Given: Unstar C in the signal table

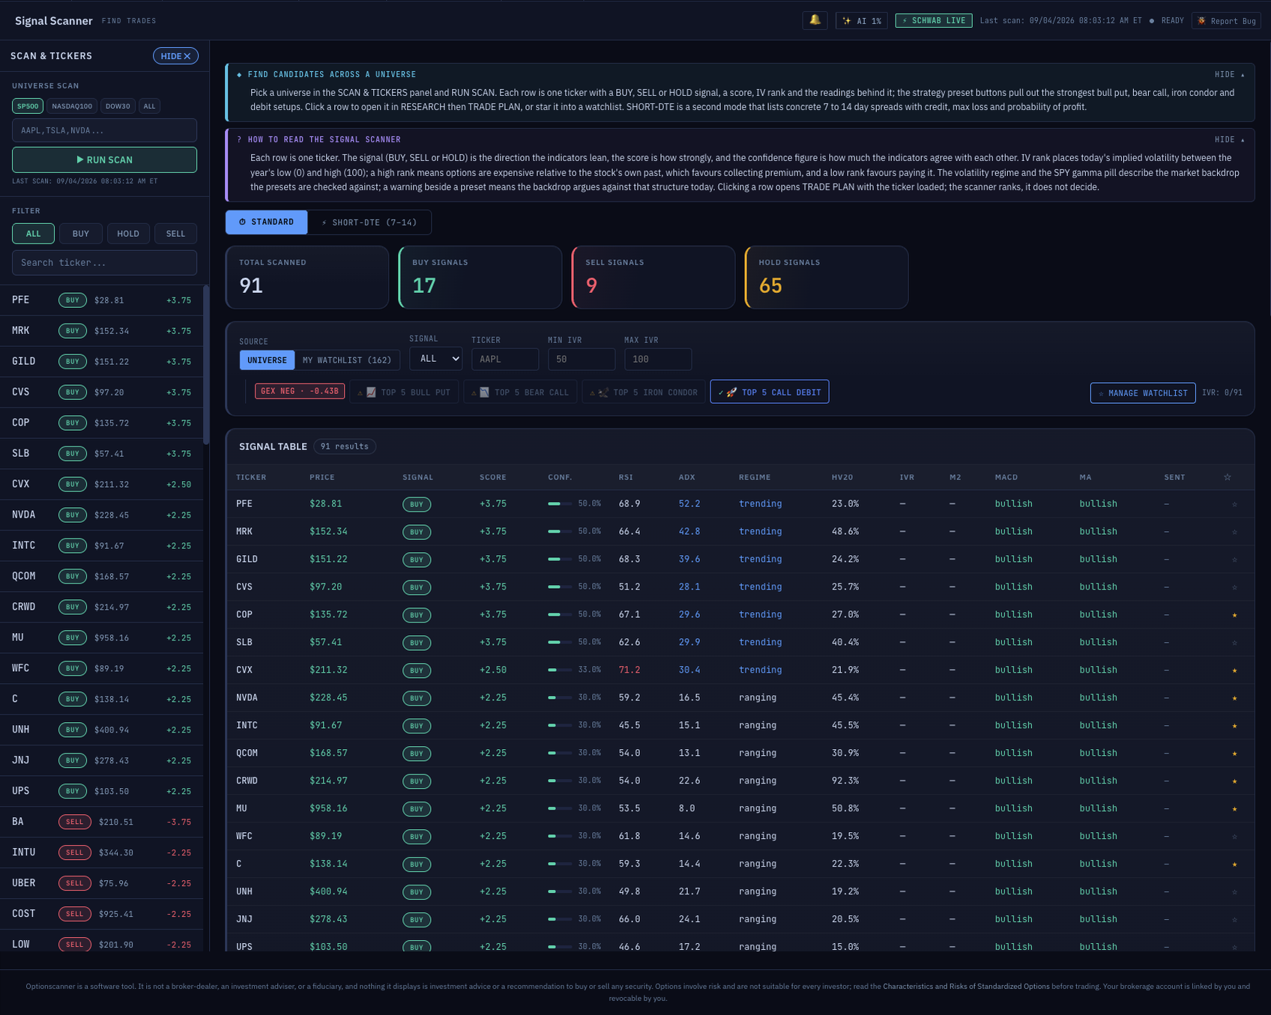Looking at the screenshot, I should (1234, 864).
